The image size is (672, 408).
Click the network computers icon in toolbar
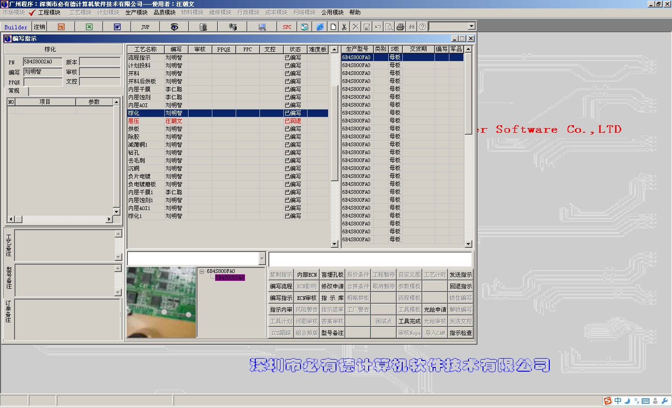[232, 27]
